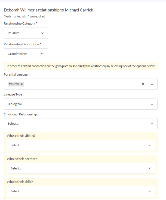Click the 'Fields marked with * are required' note
Screen dimensions: 166x200
pos(24,16)
